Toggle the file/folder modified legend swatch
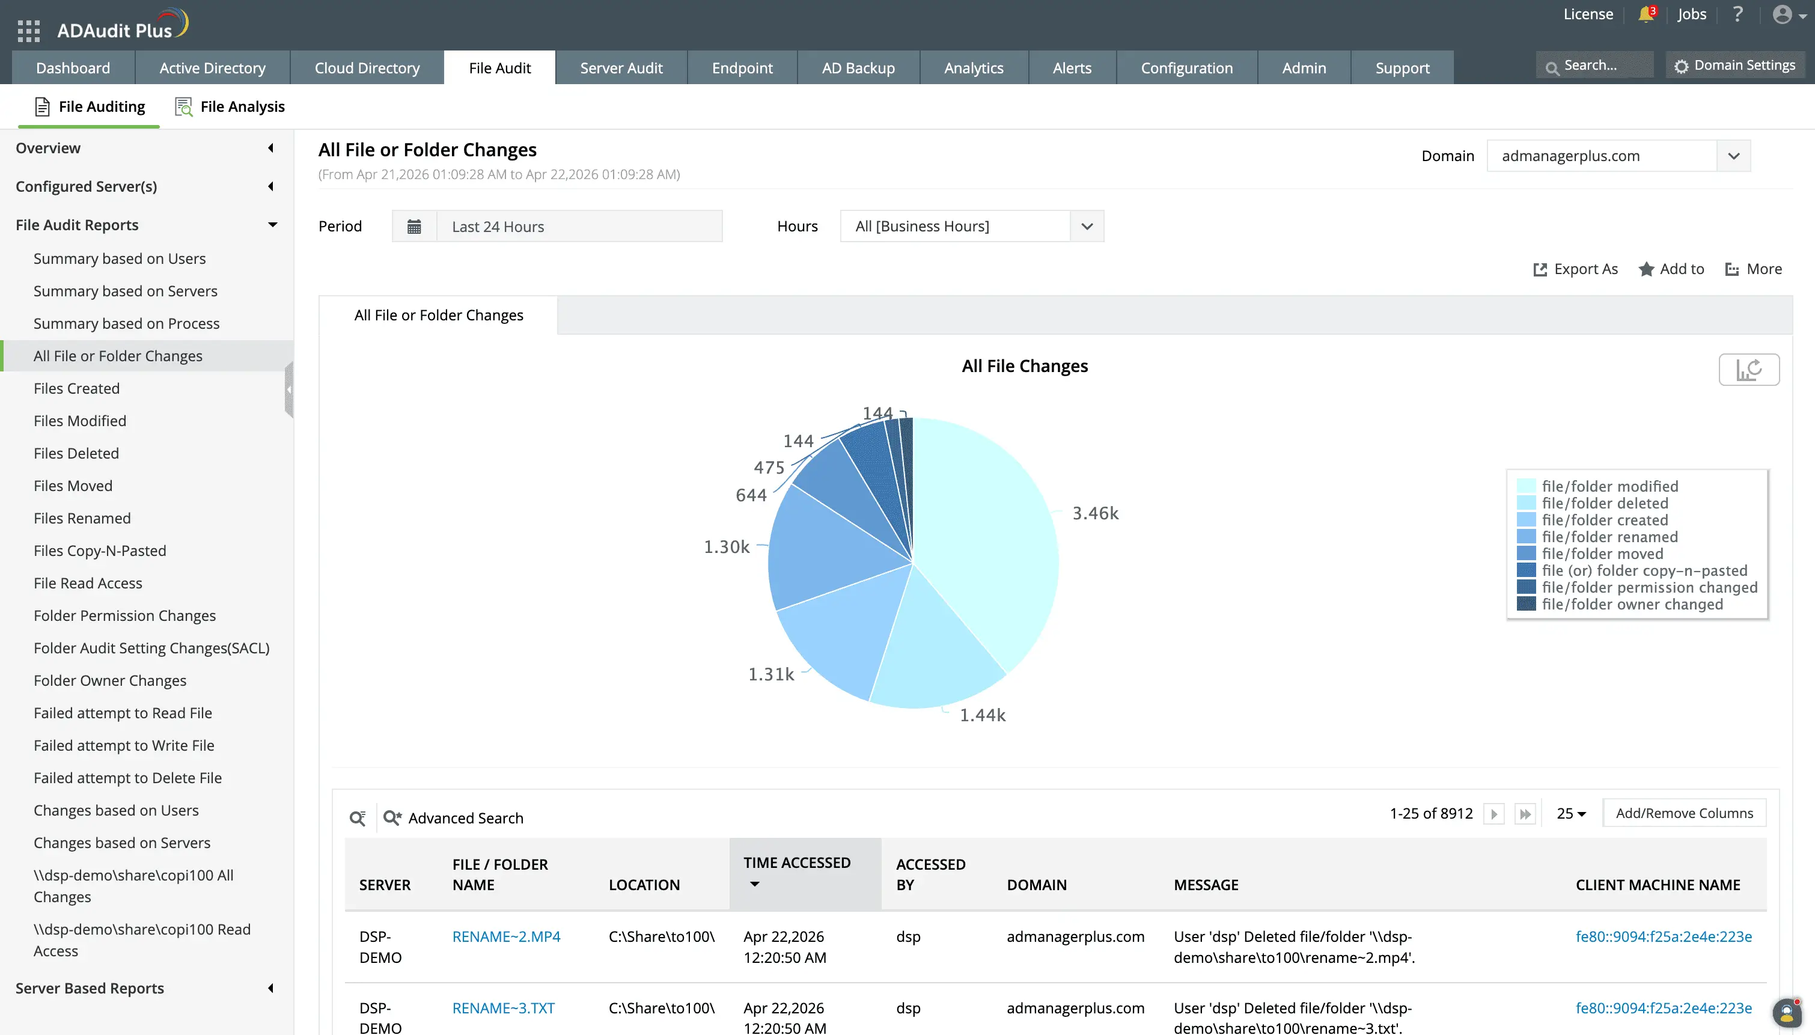The width and height of the screenshot is (1815, 1035). pyautogui.click(x=1526, y=486)
